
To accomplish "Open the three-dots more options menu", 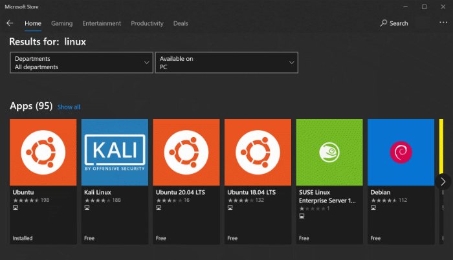I will click(x=443, y=23).
